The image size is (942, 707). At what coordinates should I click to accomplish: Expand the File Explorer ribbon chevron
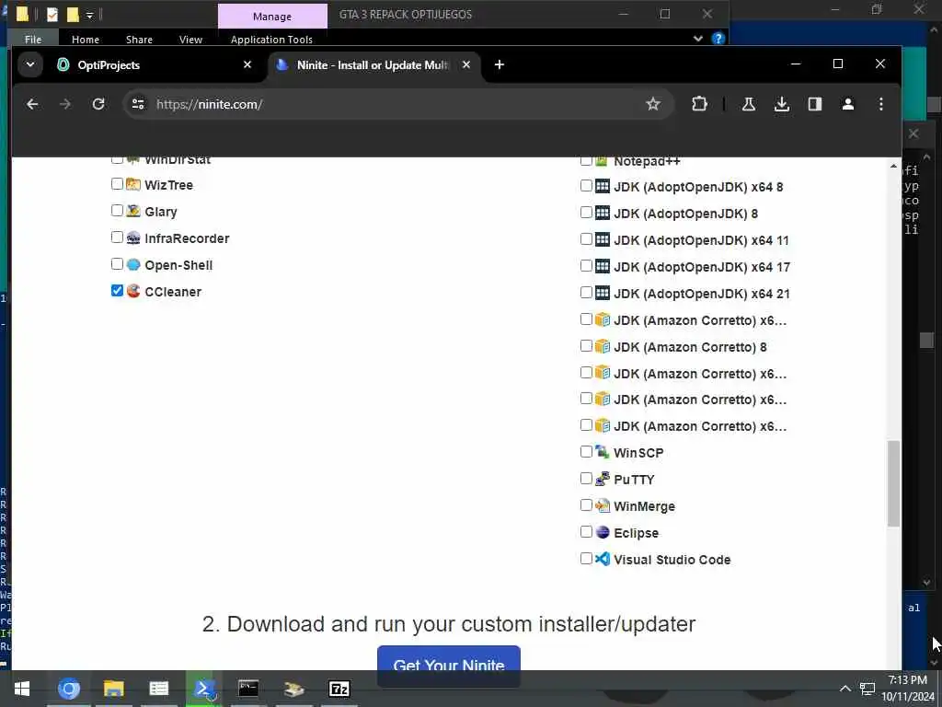pyautogui.click(x=697, y=39)
